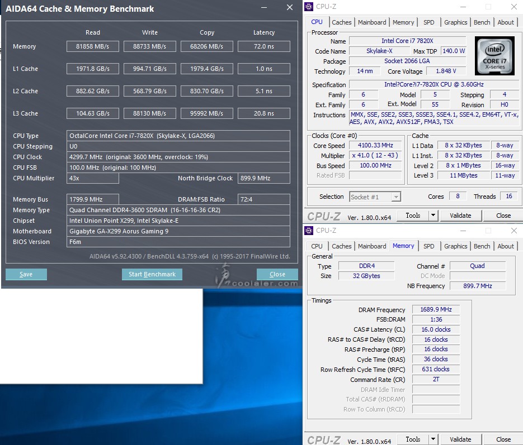The height and width of the screenshot is (445, 523).
Task: Click CPU Clock value 4299.7 MHz
Action: click(178, 157)
